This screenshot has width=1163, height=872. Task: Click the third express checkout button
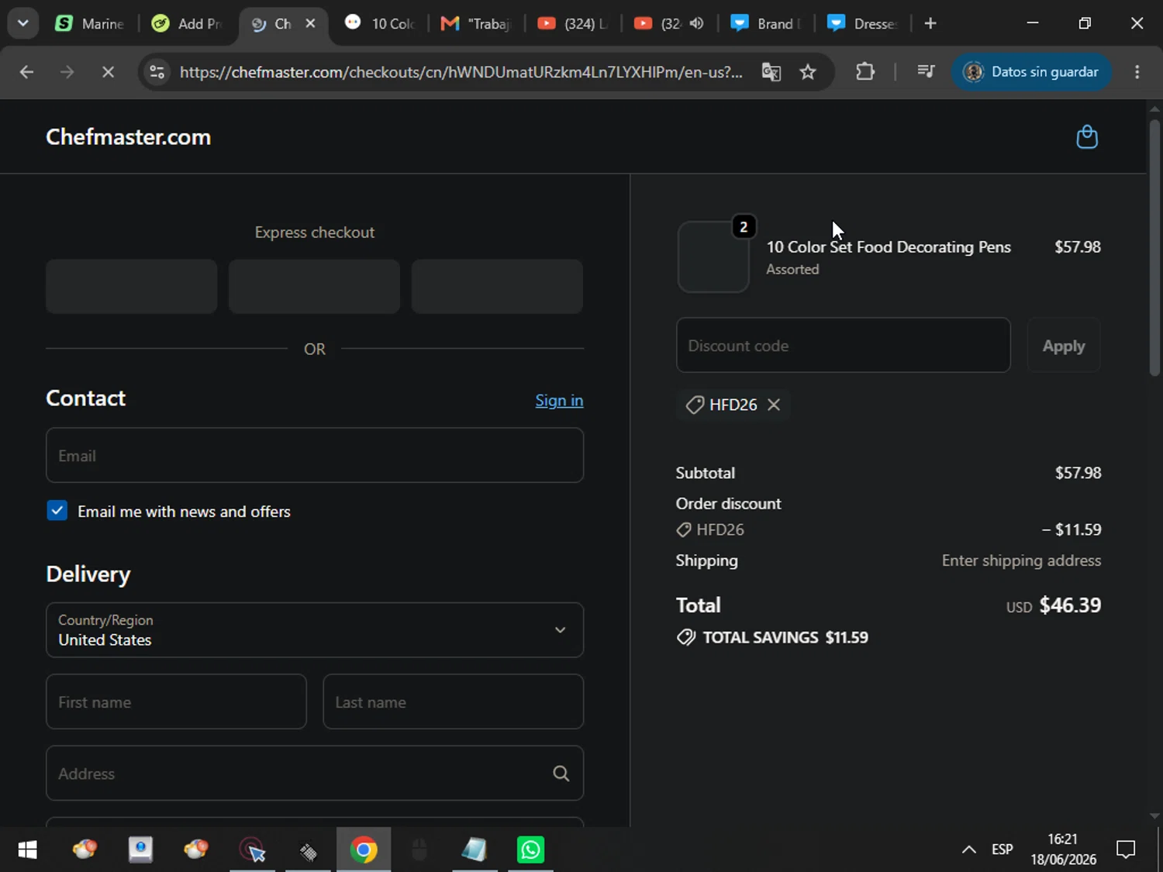click(x=497, y=287)
